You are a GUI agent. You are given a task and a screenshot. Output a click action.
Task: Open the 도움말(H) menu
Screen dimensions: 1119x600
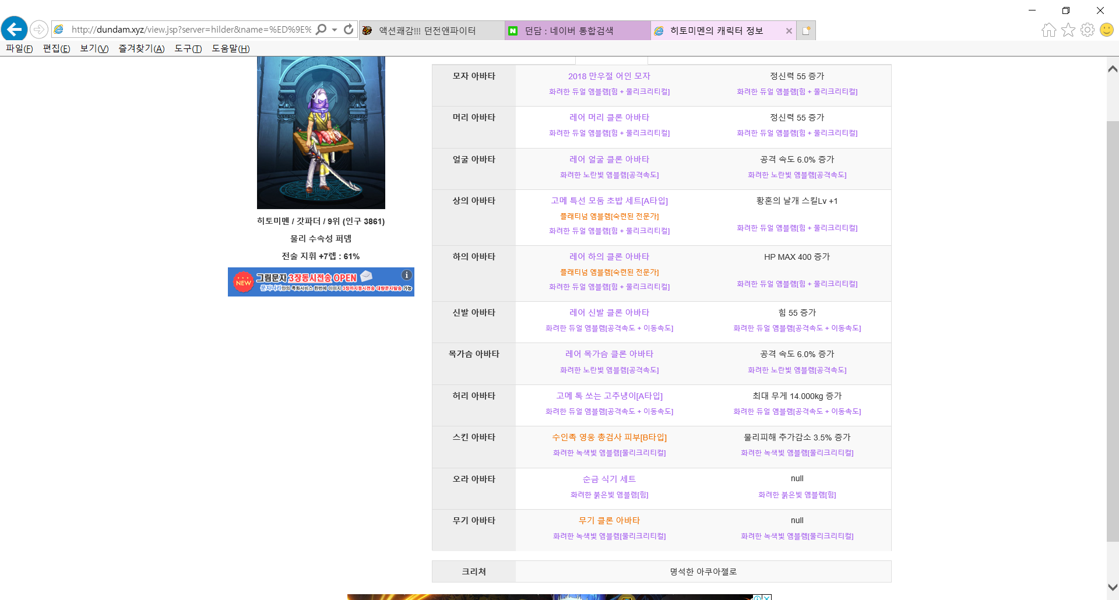pyautogui.click(x=231, y=49)
